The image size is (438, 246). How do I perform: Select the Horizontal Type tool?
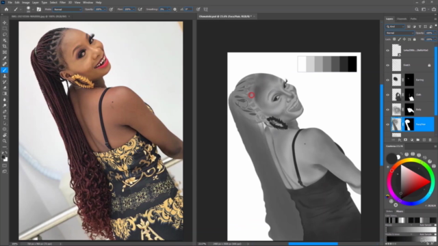(5, 118)
